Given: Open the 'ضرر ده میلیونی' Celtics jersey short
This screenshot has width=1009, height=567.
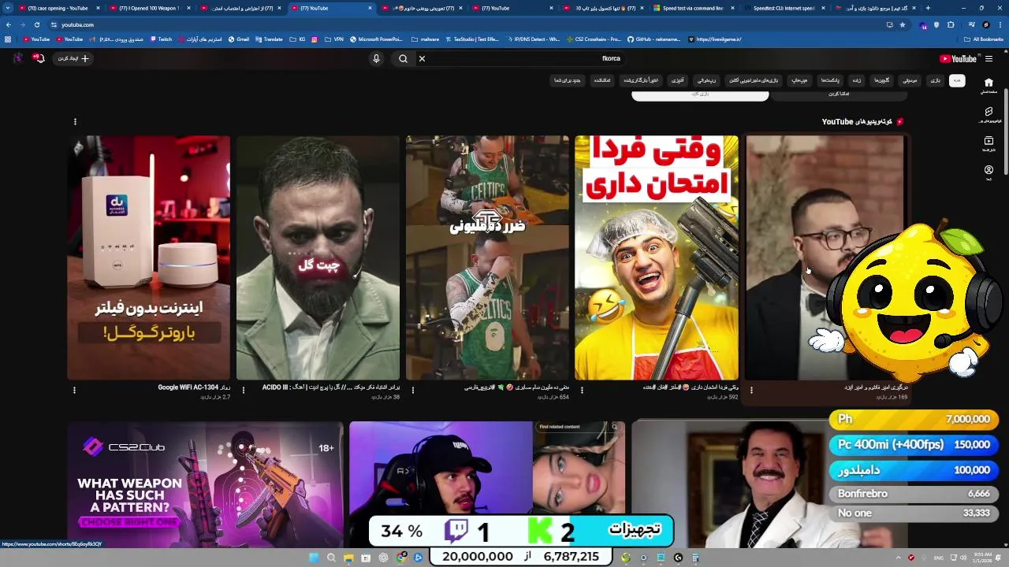Looking at the screenshot, I should coord(487,258).
